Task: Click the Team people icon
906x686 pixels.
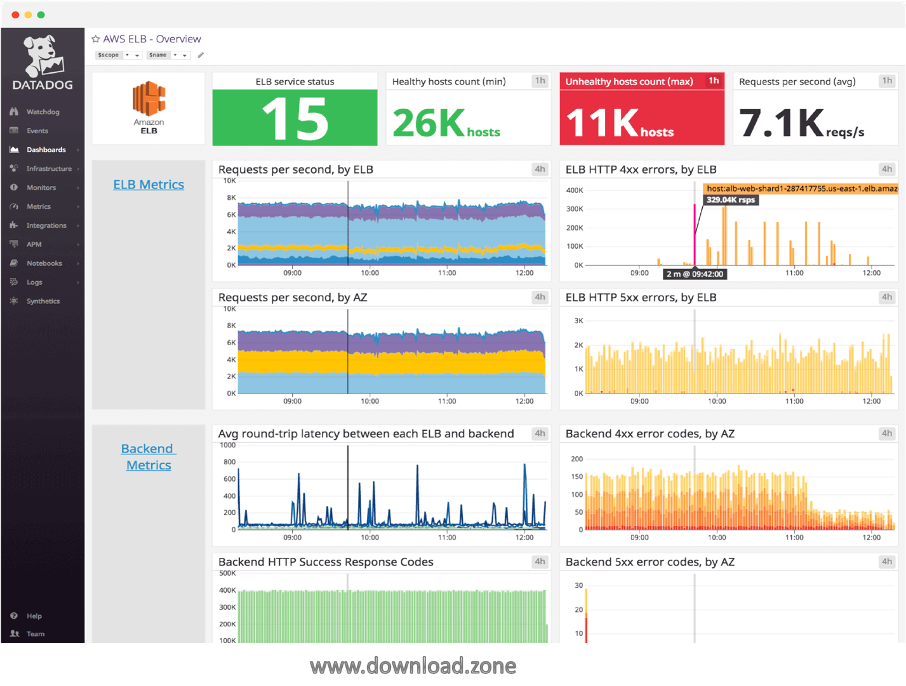Action: (x=14, y=633)
